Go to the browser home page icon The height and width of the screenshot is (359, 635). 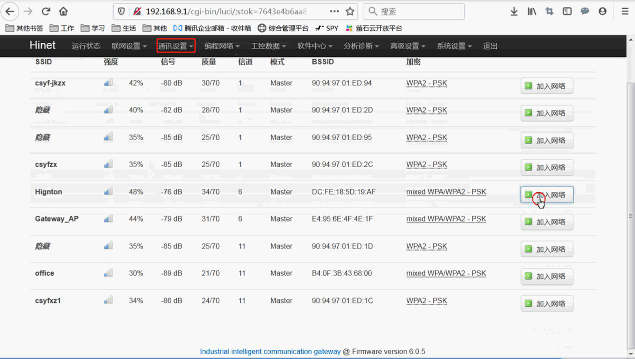click(63, 11)
